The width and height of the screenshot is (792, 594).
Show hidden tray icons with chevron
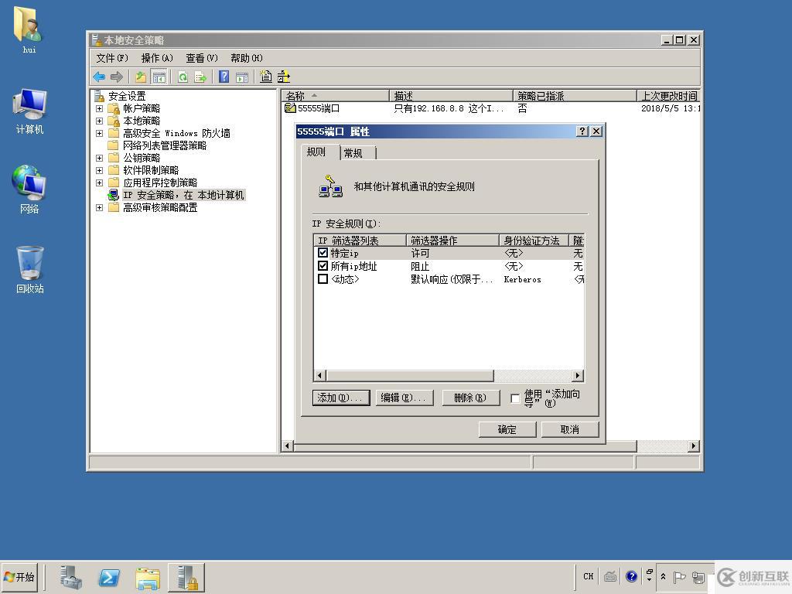pos(663,576)
